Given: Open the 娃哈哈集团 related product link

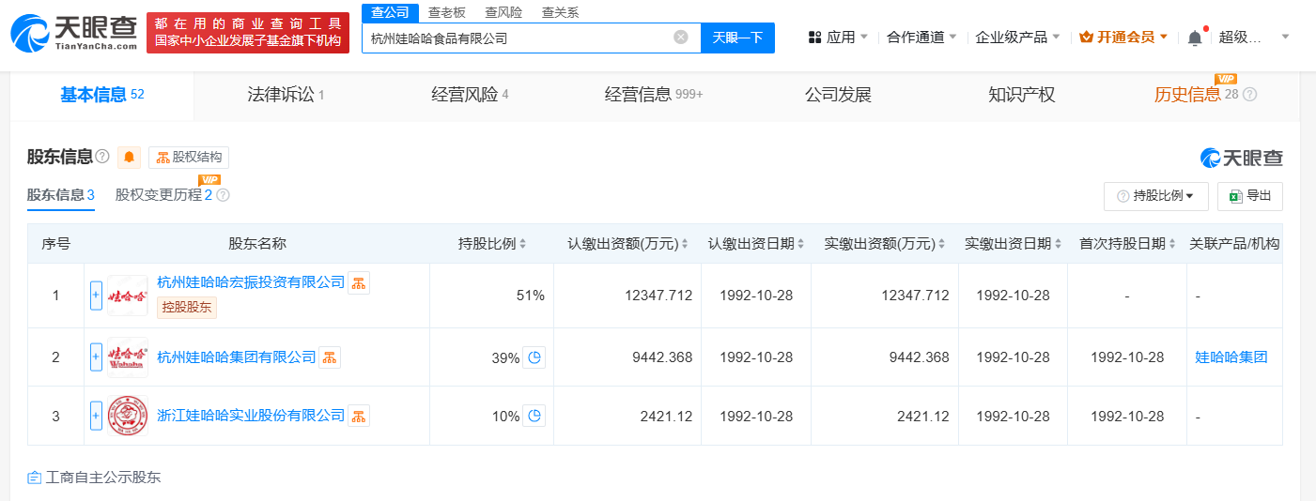Looking at the screenshot, I should click(x=1231, y=357).
